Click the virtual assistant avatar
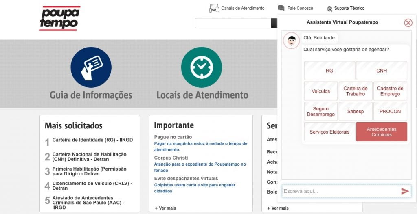The width and height of the screenshot is (417, 214). click(x=291, y=41)
